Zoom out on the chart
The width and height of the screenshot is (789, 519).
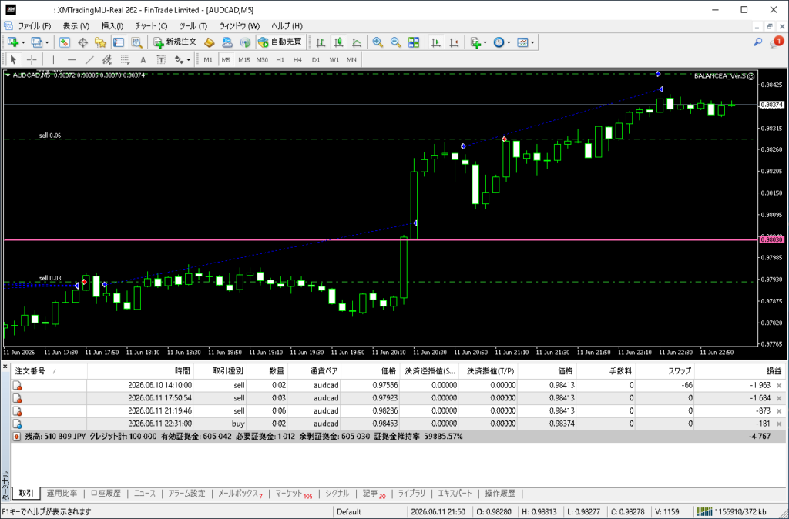tap(395, 42)
